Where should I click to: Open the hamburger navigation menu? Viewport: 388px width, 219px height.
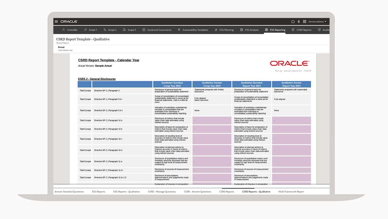coord(56,22)
